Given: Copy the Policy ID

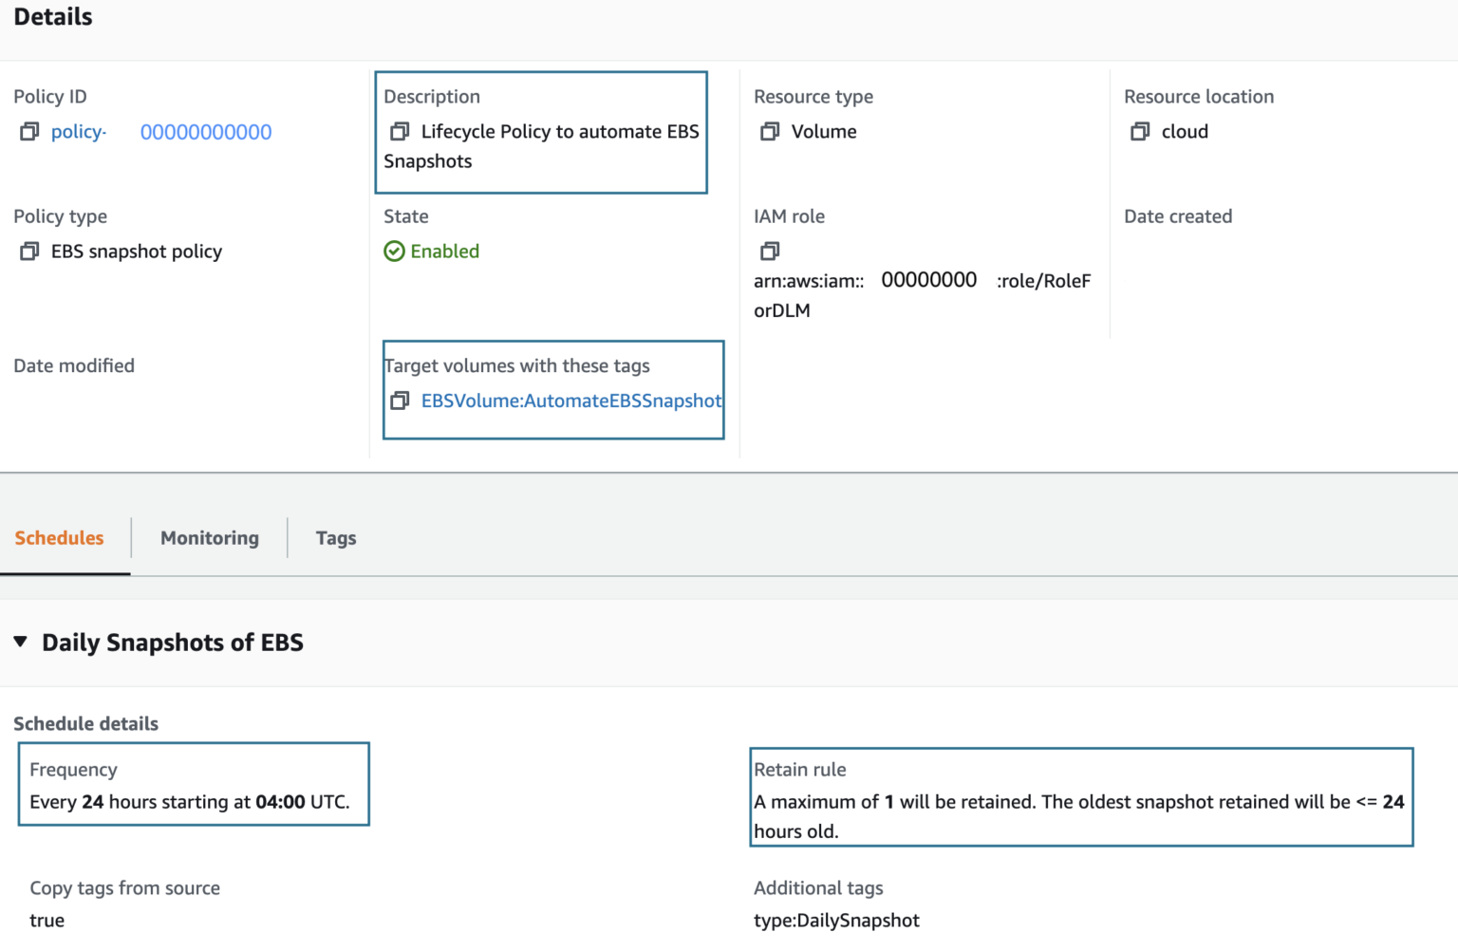Looking at the screenshot, I should [x=28, y=131].
